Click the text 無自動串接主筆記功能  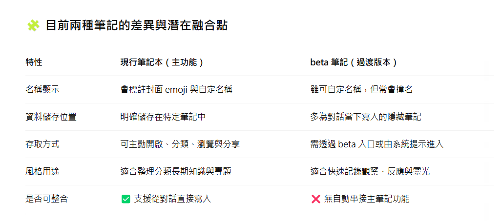[x=367, y=199]
